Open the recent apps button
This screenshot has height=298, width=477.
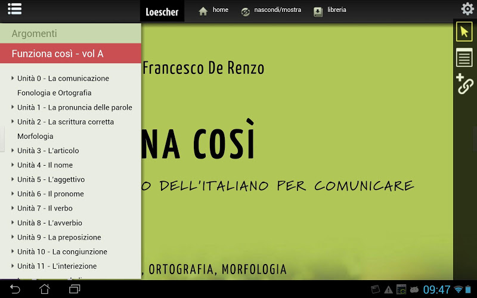[x=75, y=289]
